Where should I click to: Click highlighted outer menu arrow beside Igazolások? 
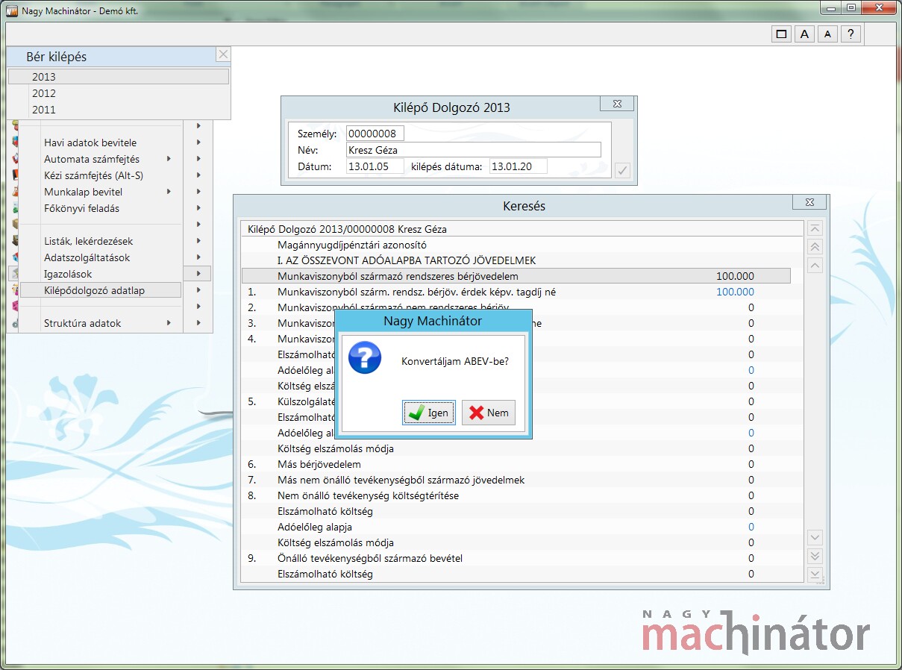click(198, 274)
